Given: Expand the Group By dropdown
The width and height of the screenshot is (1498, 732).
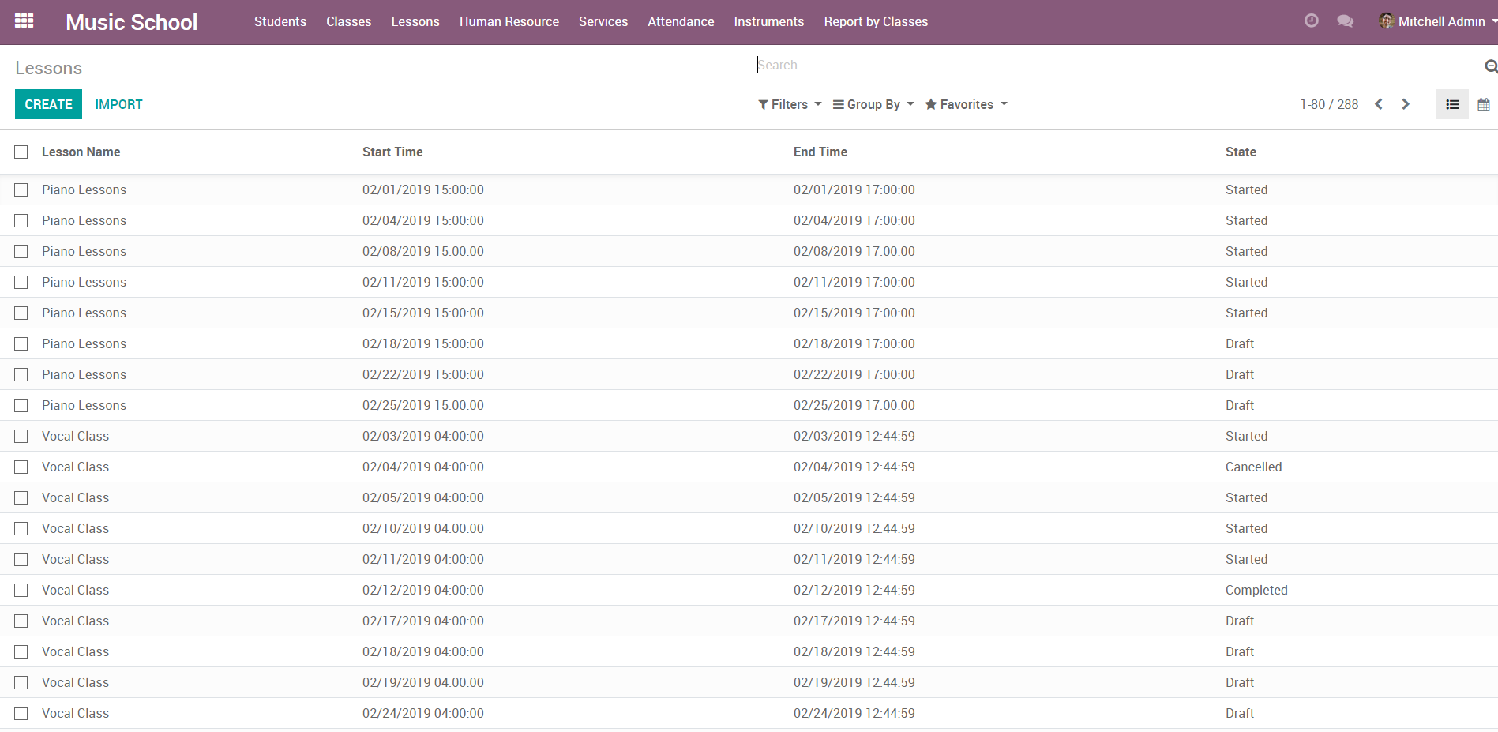Looking at the screenshot, I should pyautogui.click(x=873, y=104).
